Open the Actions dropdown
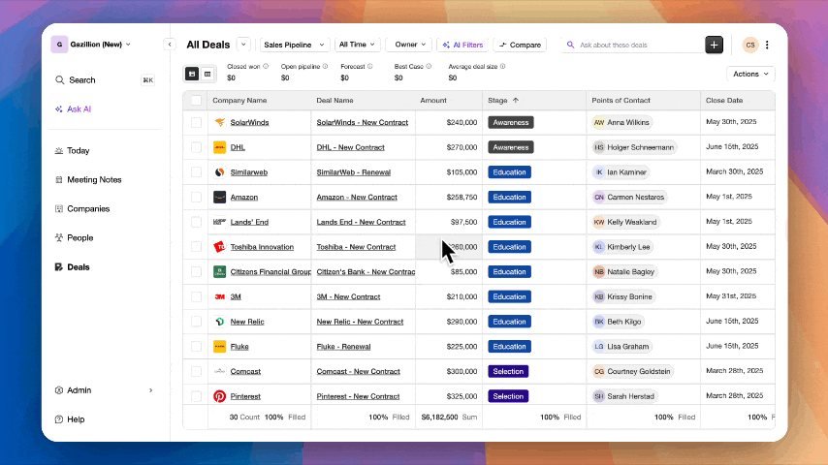Viewport: 828px width, 465px height. 750,74
